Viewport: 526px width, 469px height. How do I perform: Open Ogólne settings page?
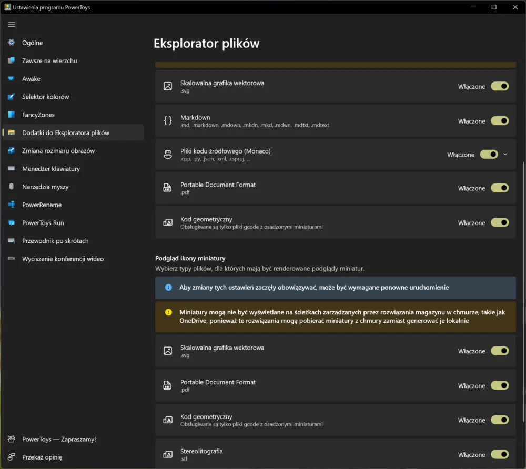[x=73, y=43]
